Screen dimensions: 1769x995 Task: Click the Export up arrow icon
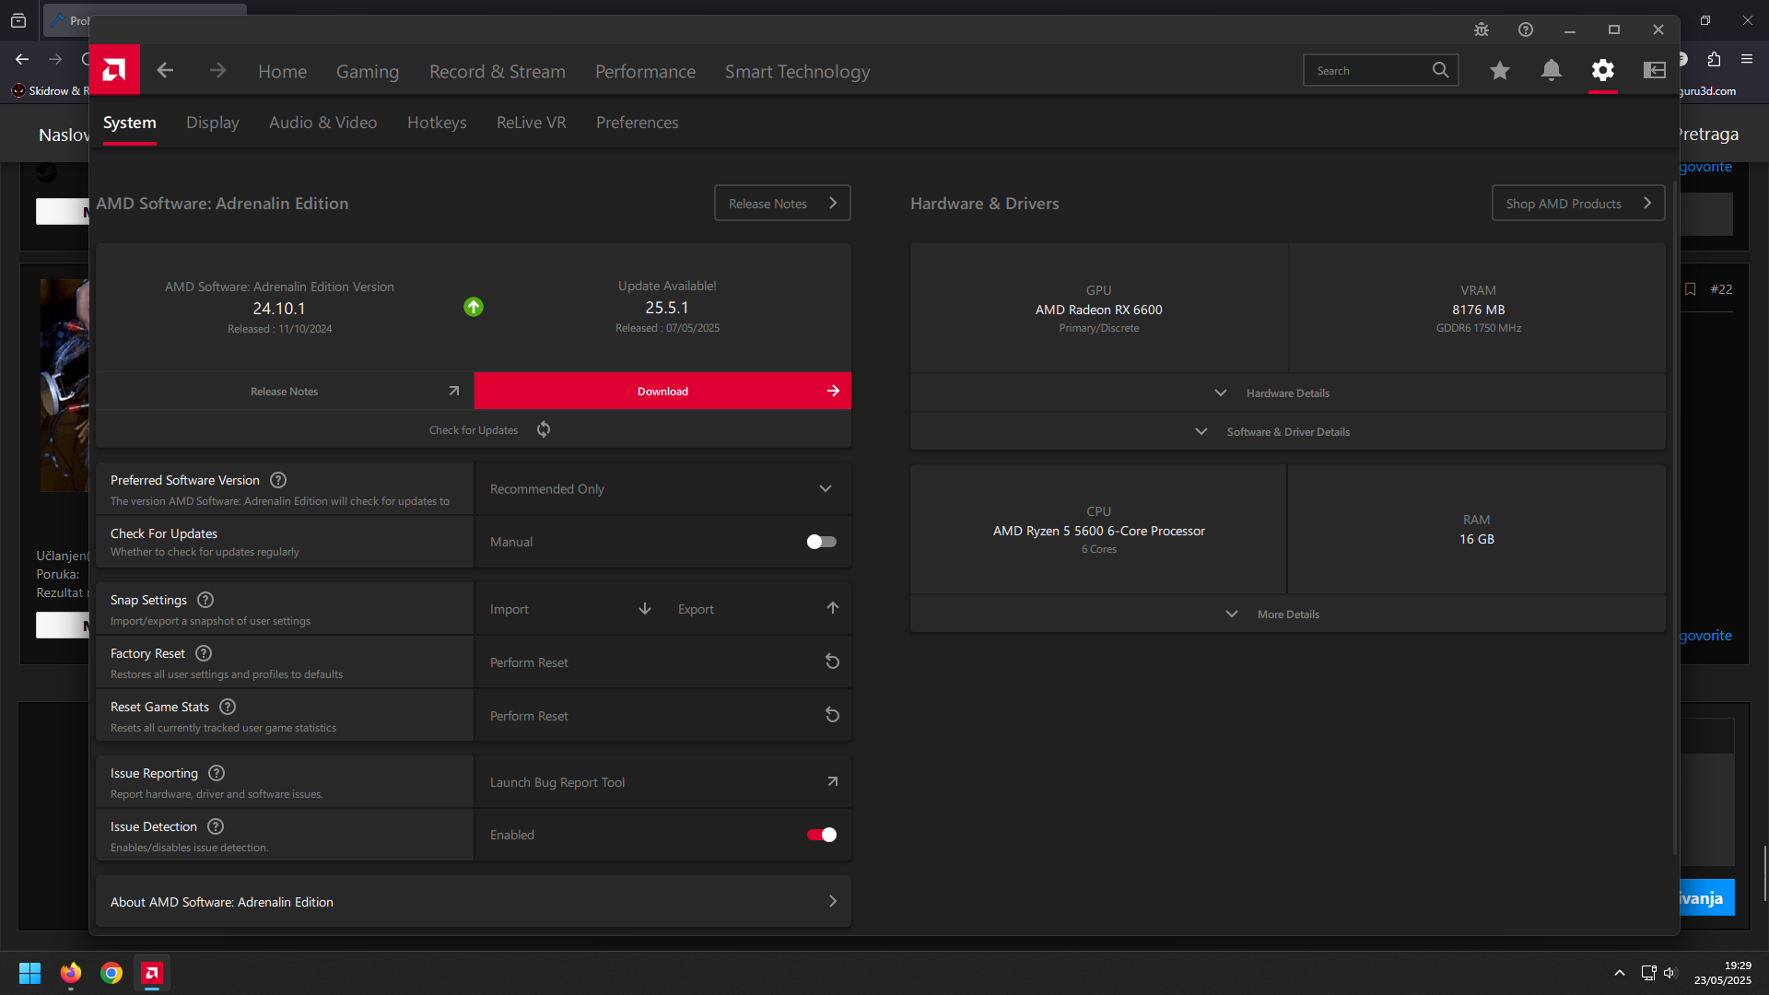point(833,608)
